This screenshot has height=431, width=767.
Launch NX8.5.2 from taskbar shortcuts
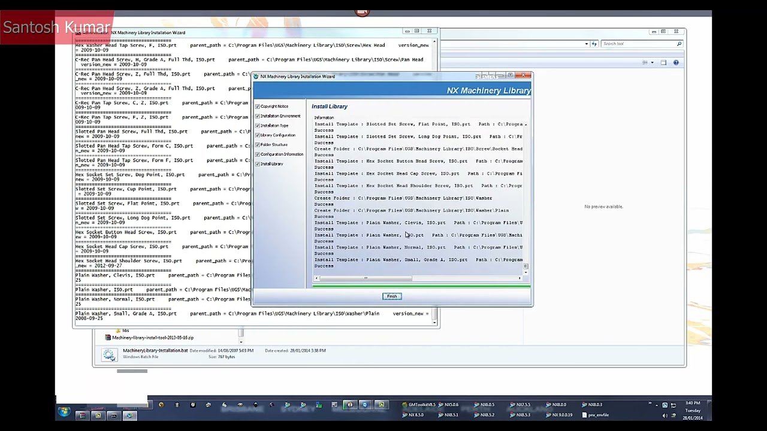[484, 415]
